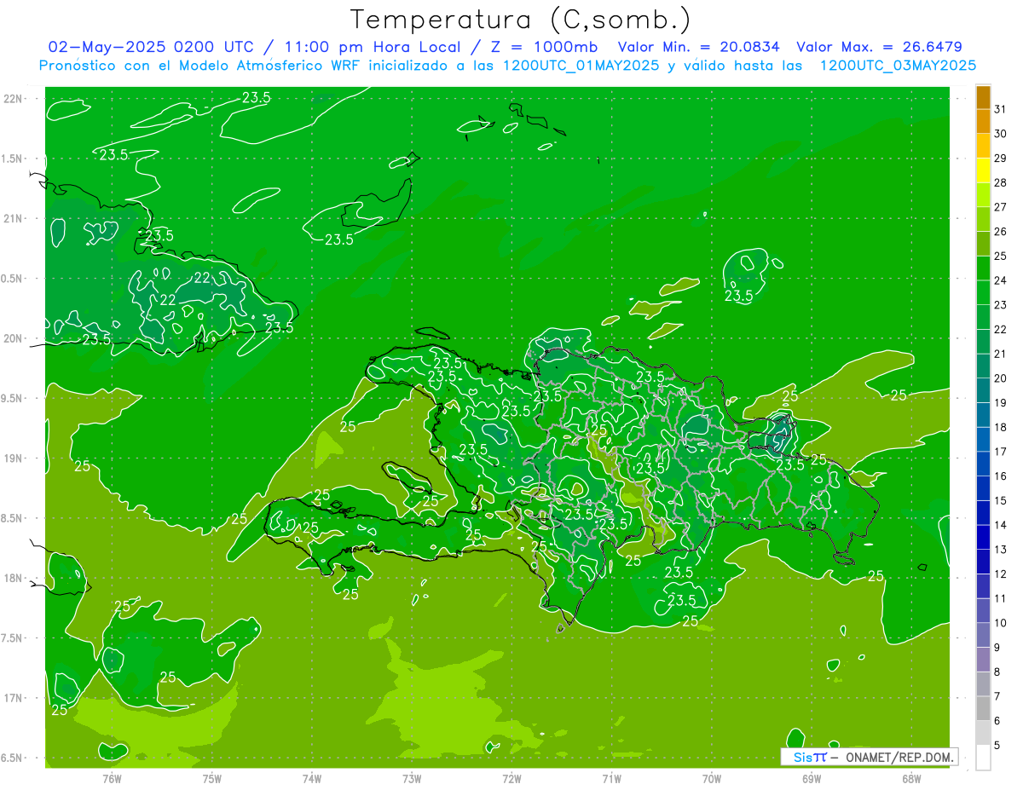Click the '6.5N' latitude axis label
1023x790 pixels.
(x=13, y=758)
